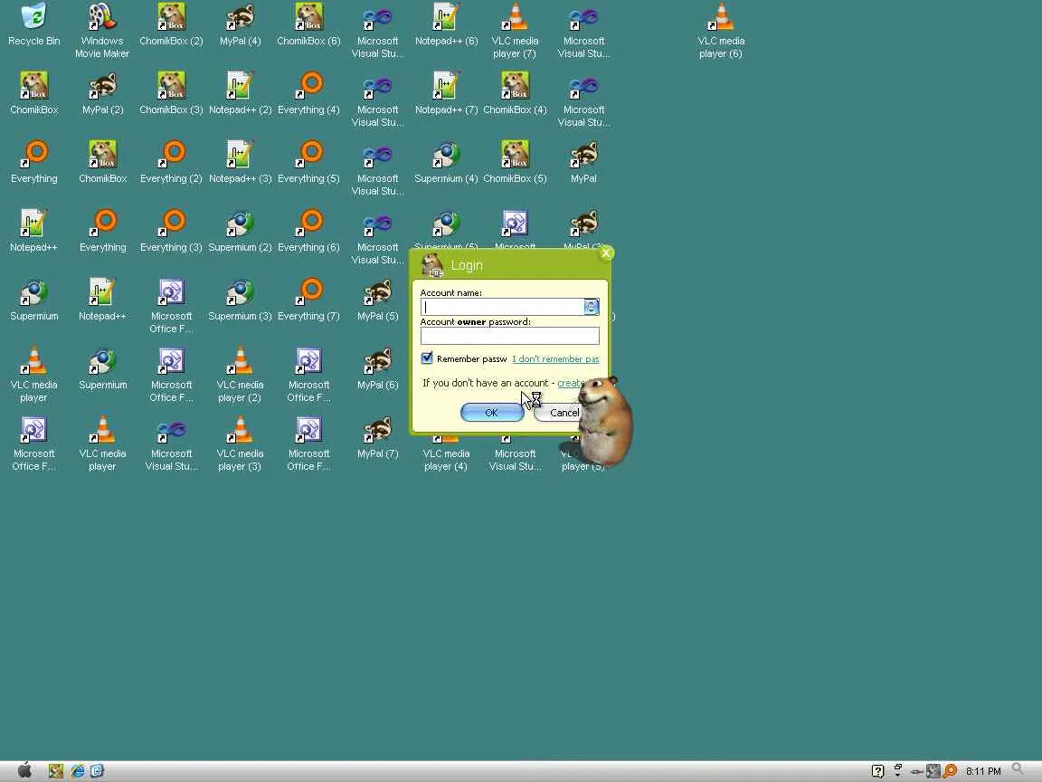
Task: Select the VLC media player (6) icon
Action: tap(721, 32)
